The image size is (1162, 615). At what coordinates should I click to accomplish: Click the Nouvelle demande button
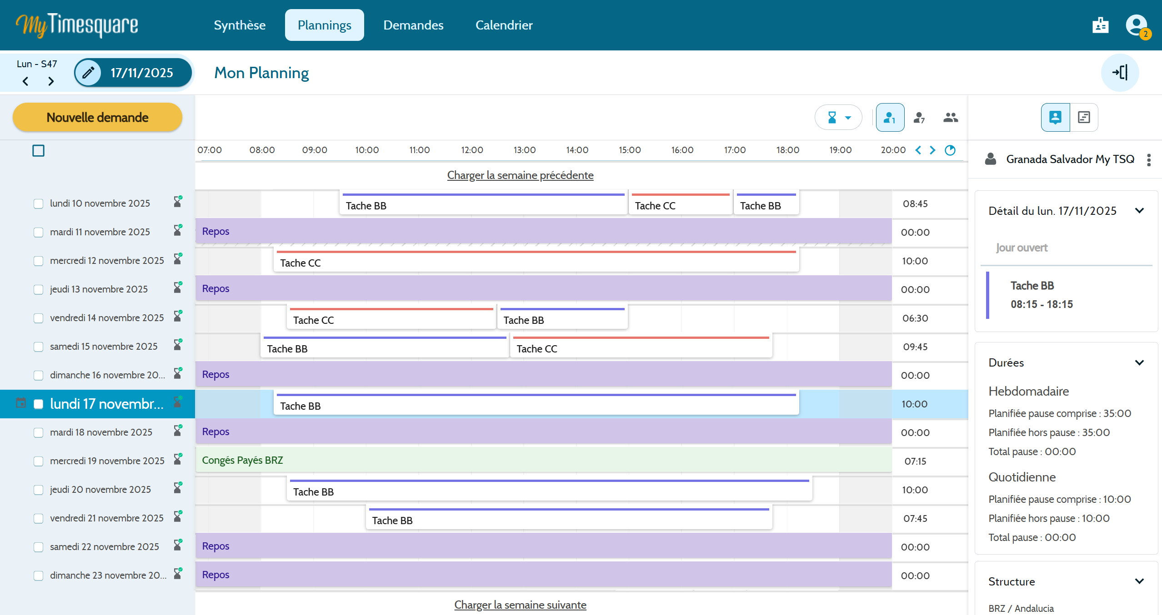coord(97,118)
